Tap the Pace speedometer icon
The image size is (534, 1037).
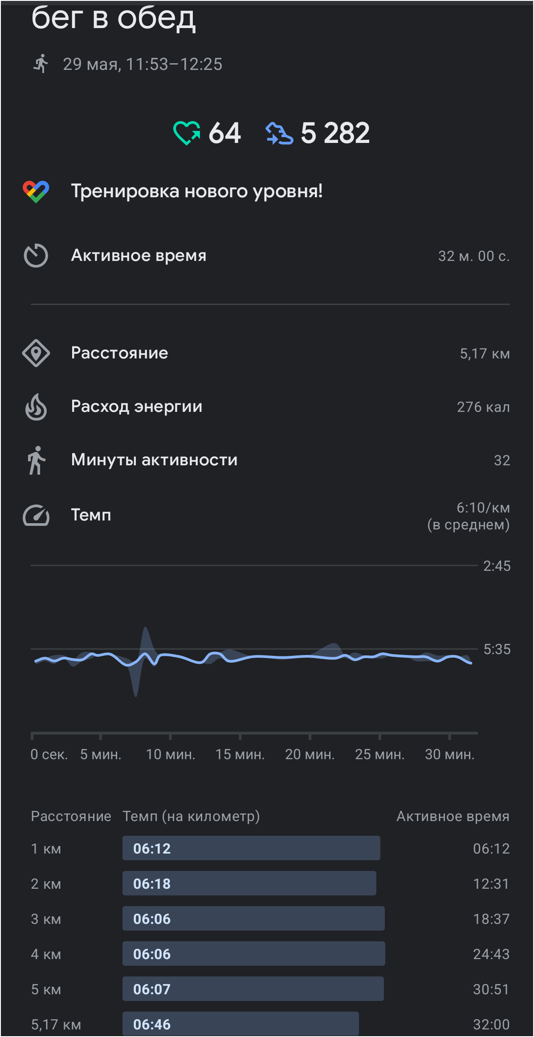click(x=36, y=515)
